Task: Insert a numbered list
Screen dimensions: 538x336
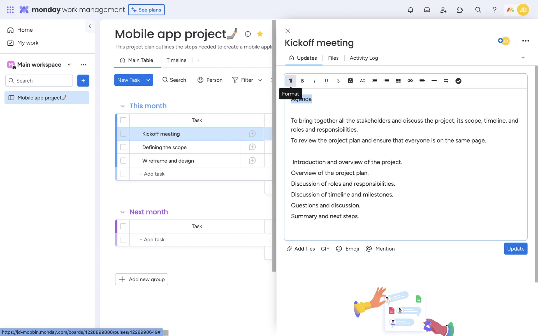Action: click(374, 81)
